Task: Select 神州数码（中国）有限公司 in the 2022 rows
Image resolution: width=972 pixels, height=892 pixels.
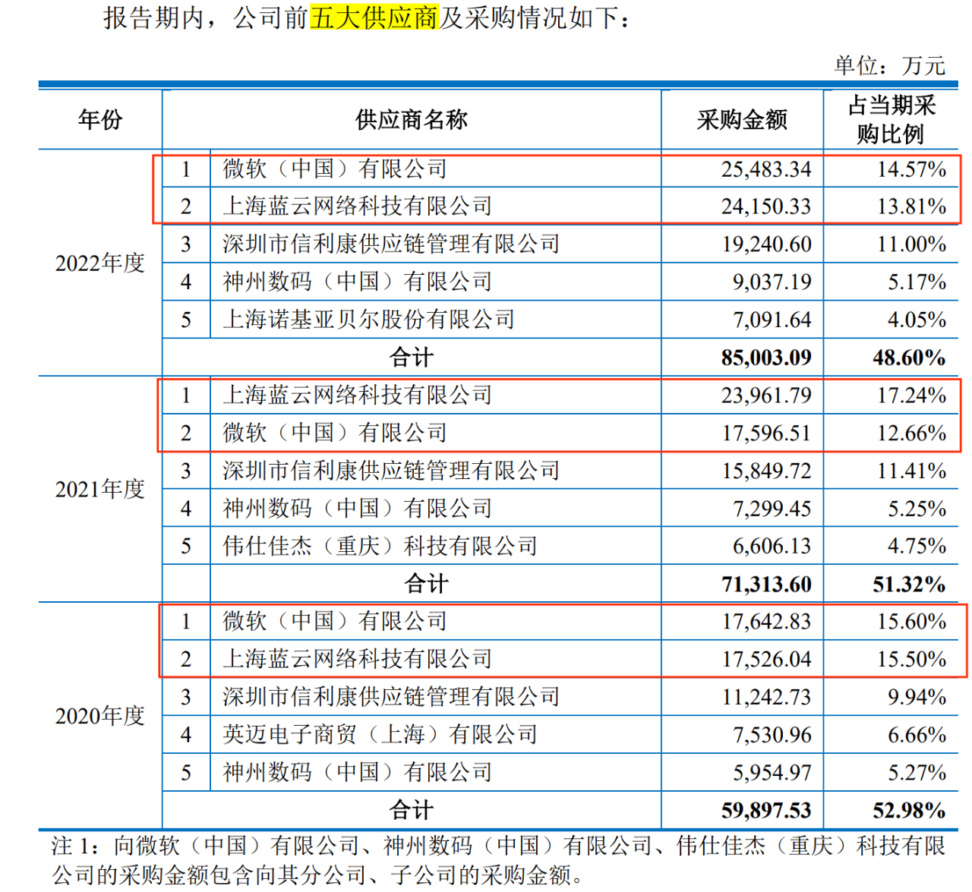Action: [x=358, y=282]
